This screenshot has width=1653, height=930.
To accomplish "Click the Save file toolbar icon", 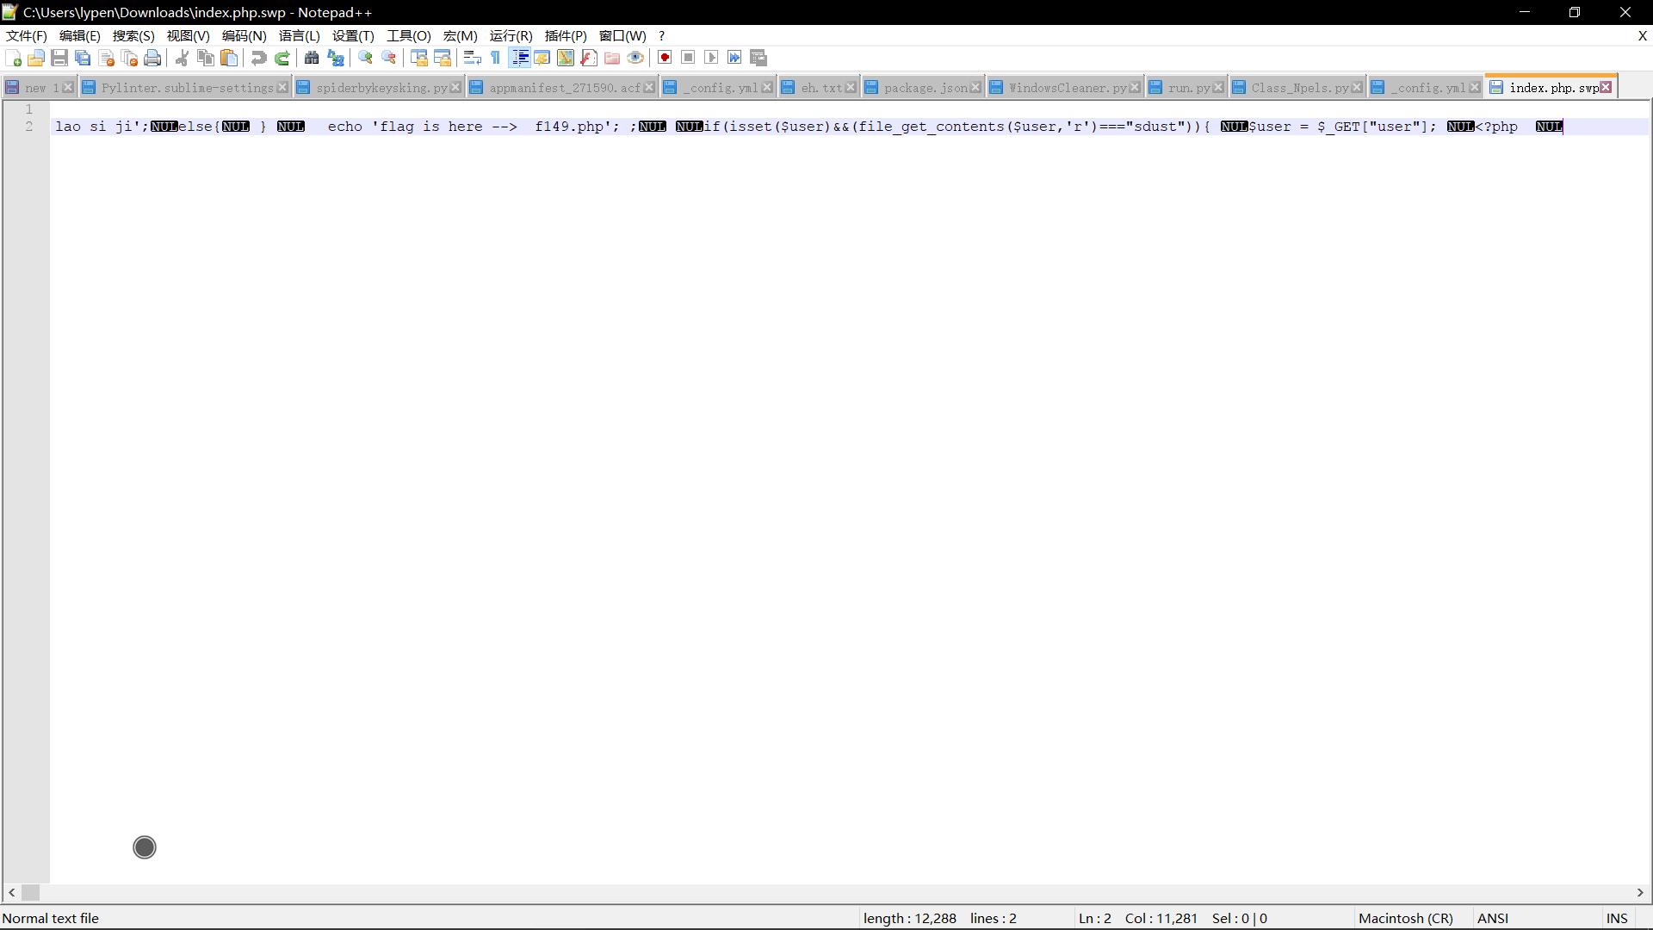I will [x=59, y=58].
